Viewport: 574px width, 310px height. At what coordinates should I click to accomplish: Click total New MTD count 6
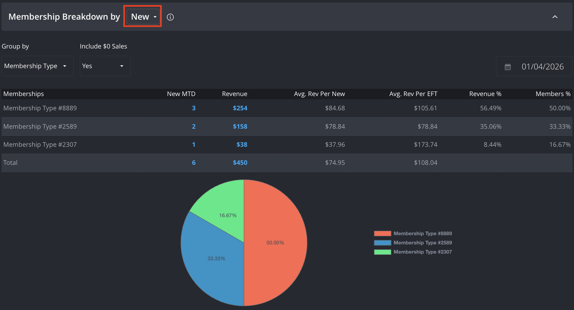(x=194, y=163)
